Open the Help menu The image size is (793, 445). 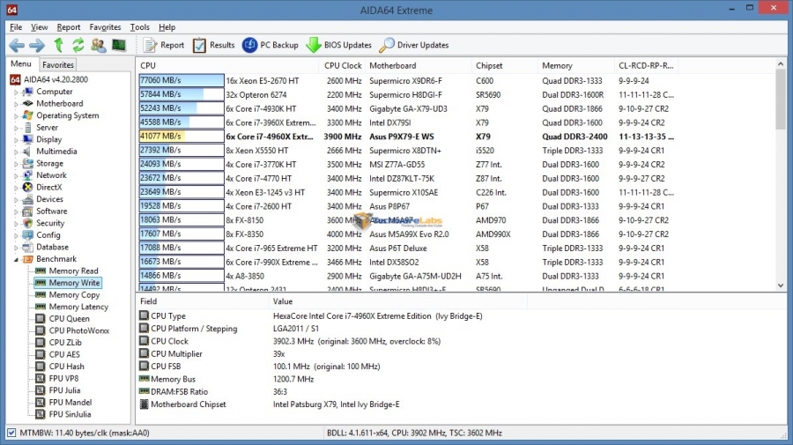(x=167, y=27)
